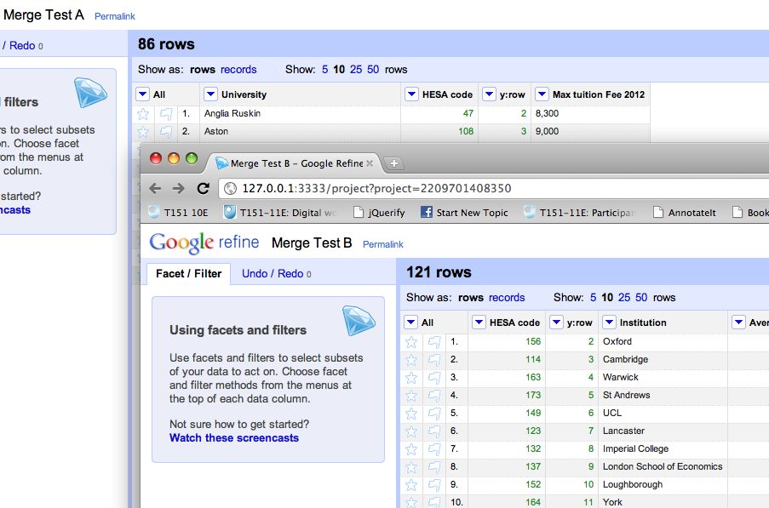Show 25 rows in Merge Test A

pos(356,70)
